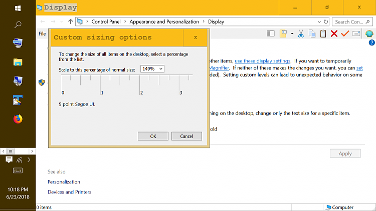Image resolution: width=376 pixels, height=211 pixels.
Task: Close the Custom sizing options dialog
Action: pos(196,37)
